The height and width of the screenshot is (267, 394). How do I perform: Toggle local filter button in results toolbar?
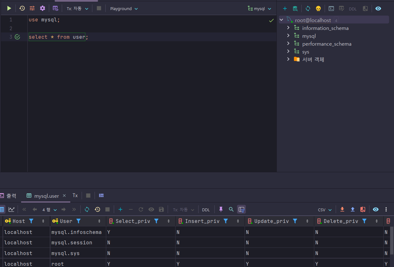click(241, 209)
